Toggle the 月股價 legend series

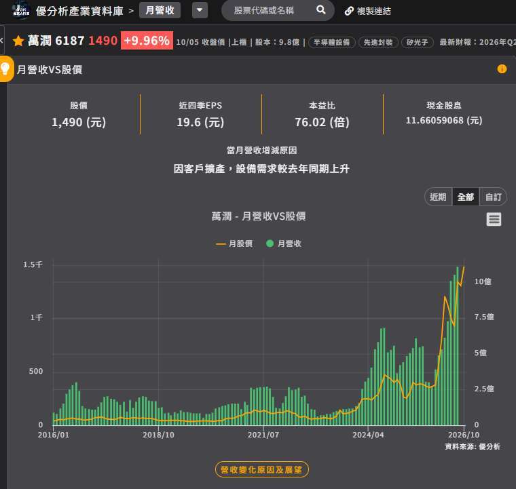click(x=234, y=244)
